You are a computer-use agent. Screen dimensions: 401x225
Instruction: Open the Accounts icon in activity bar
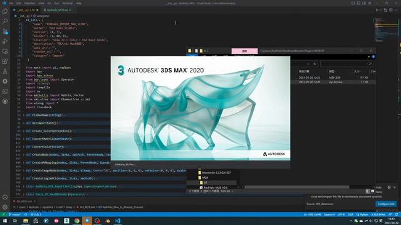point(5,197)
